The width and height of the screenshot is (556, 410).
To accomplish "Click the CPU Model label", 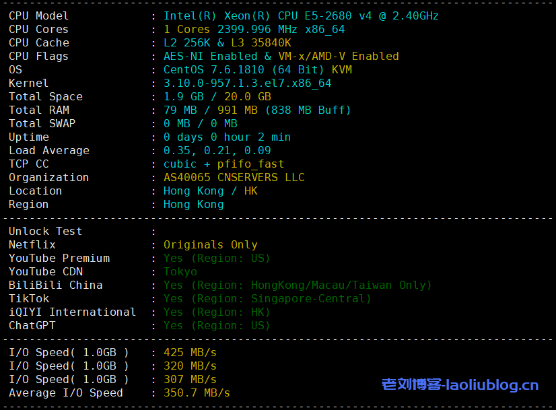I will pyautogui.click(x=38, y=15).
